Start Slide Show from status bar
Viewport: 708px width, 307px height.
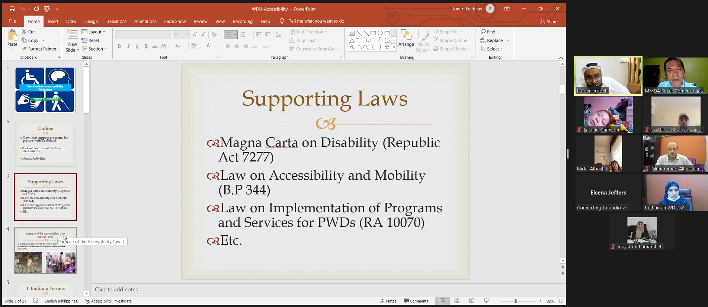tap(486, 301)
